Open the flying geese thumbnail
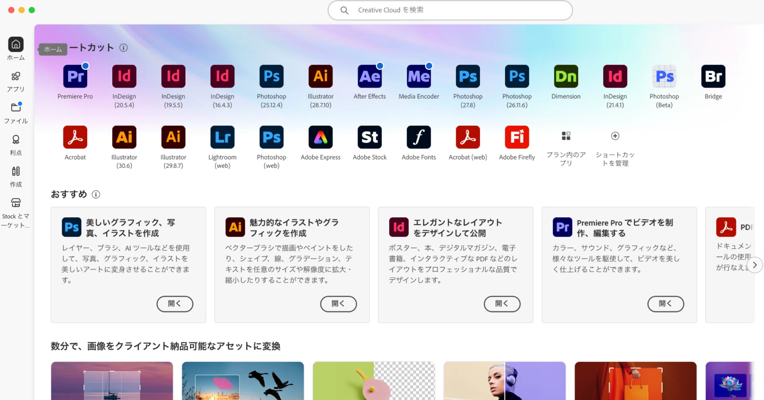This screenshot has height=400, width=764. (x=243, y=381)
